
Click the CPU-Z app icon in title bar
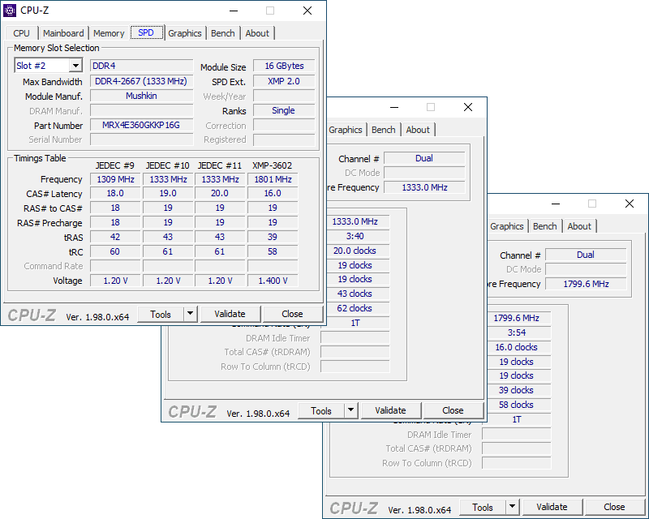[x=10, y=11]
